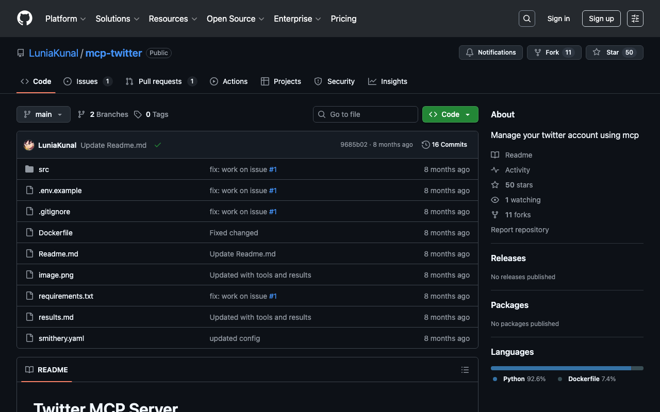660x412 pixels.
Task: Click the Go to file search field
Action: (366, 114)
